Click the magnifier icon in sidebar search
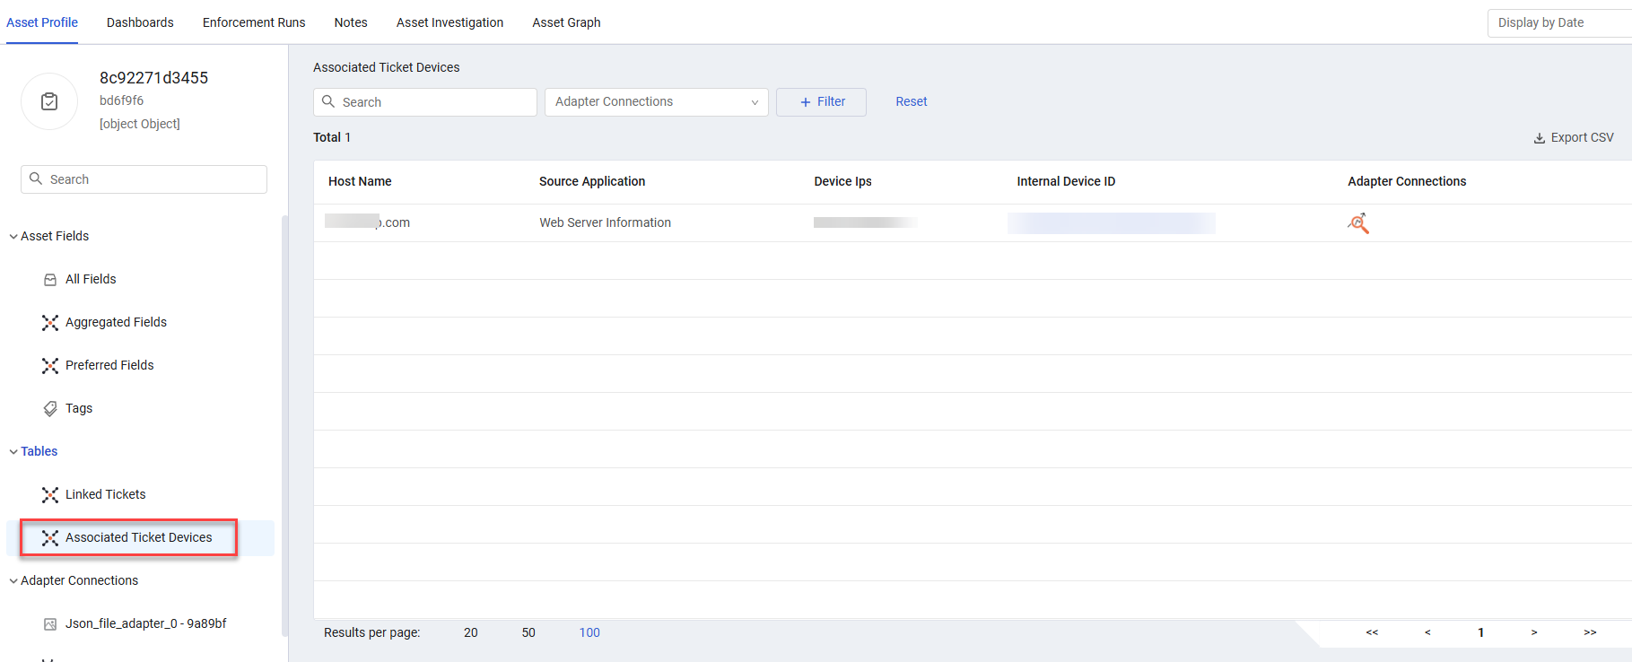This screenshot has width=1632, height=662. 36,179
